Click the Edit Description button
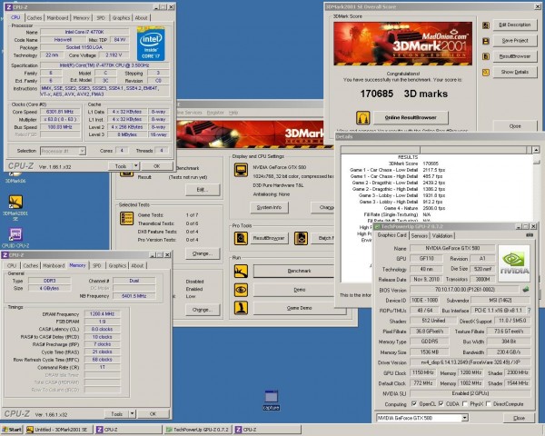This screenshot has height=436, width=545. click(515, 25)
